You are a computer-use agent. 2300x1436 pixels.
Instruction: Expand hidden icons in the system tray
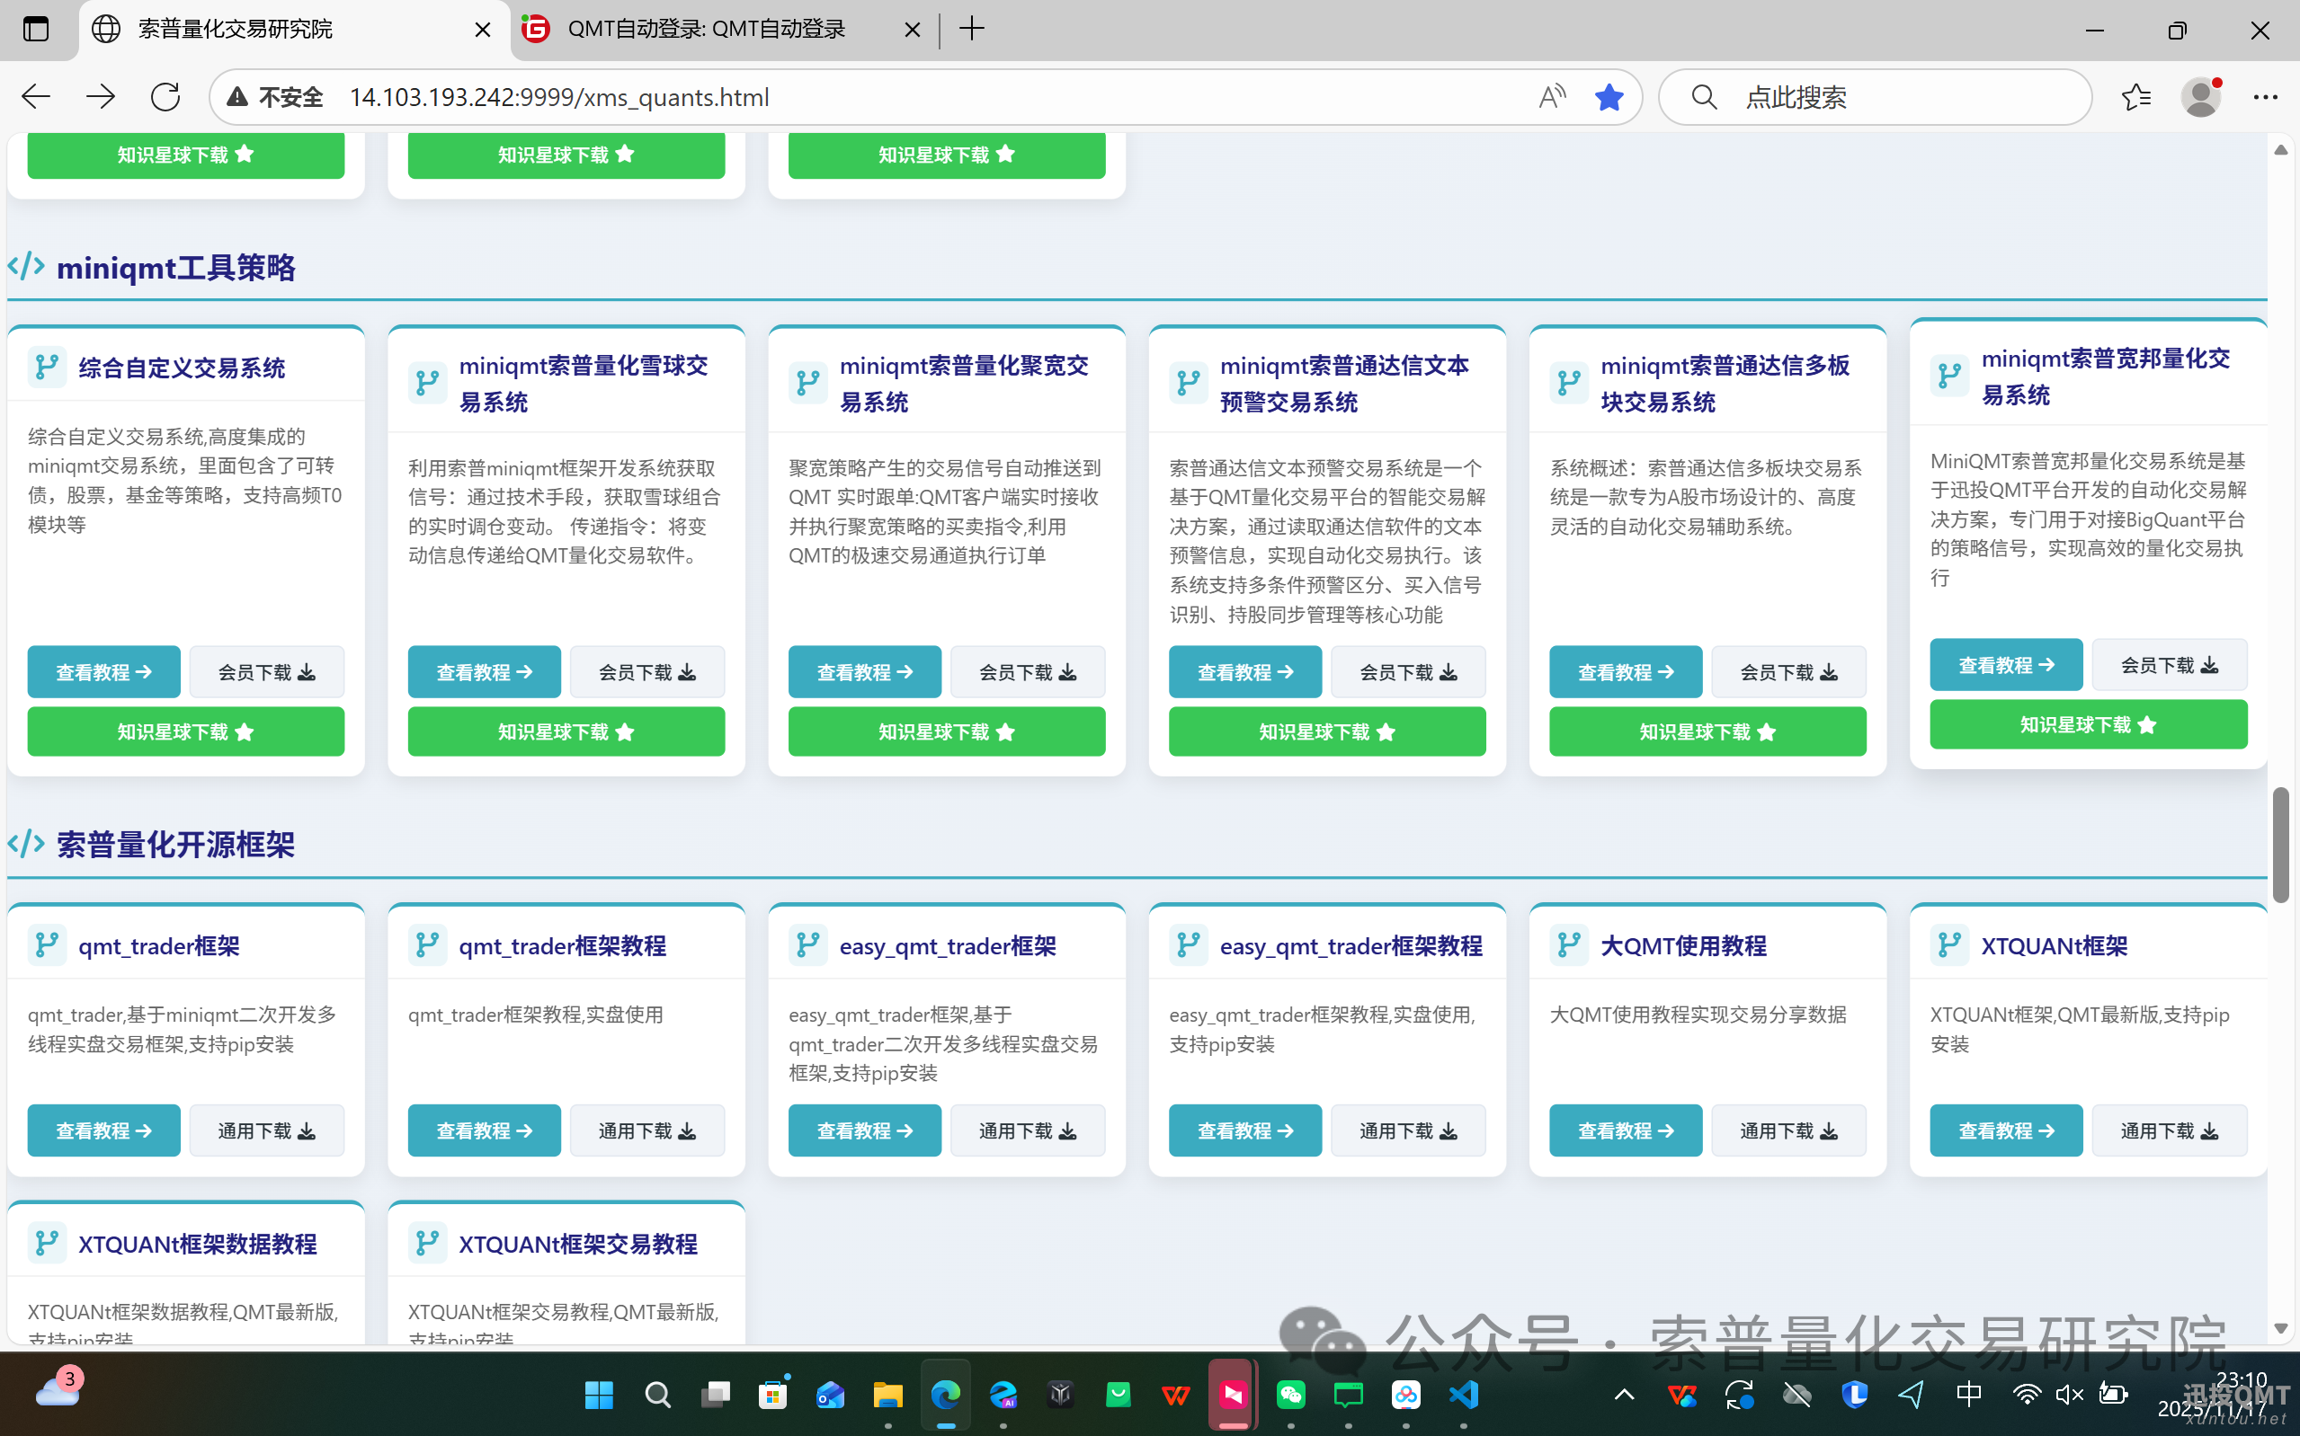point(1624,1394)
